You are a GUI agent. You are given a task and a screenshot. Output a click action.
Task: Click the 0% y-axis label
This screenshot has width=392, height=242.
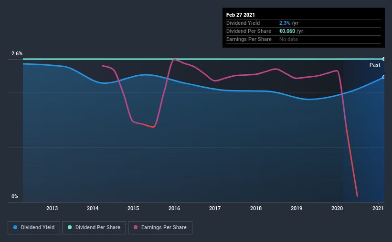15,196
